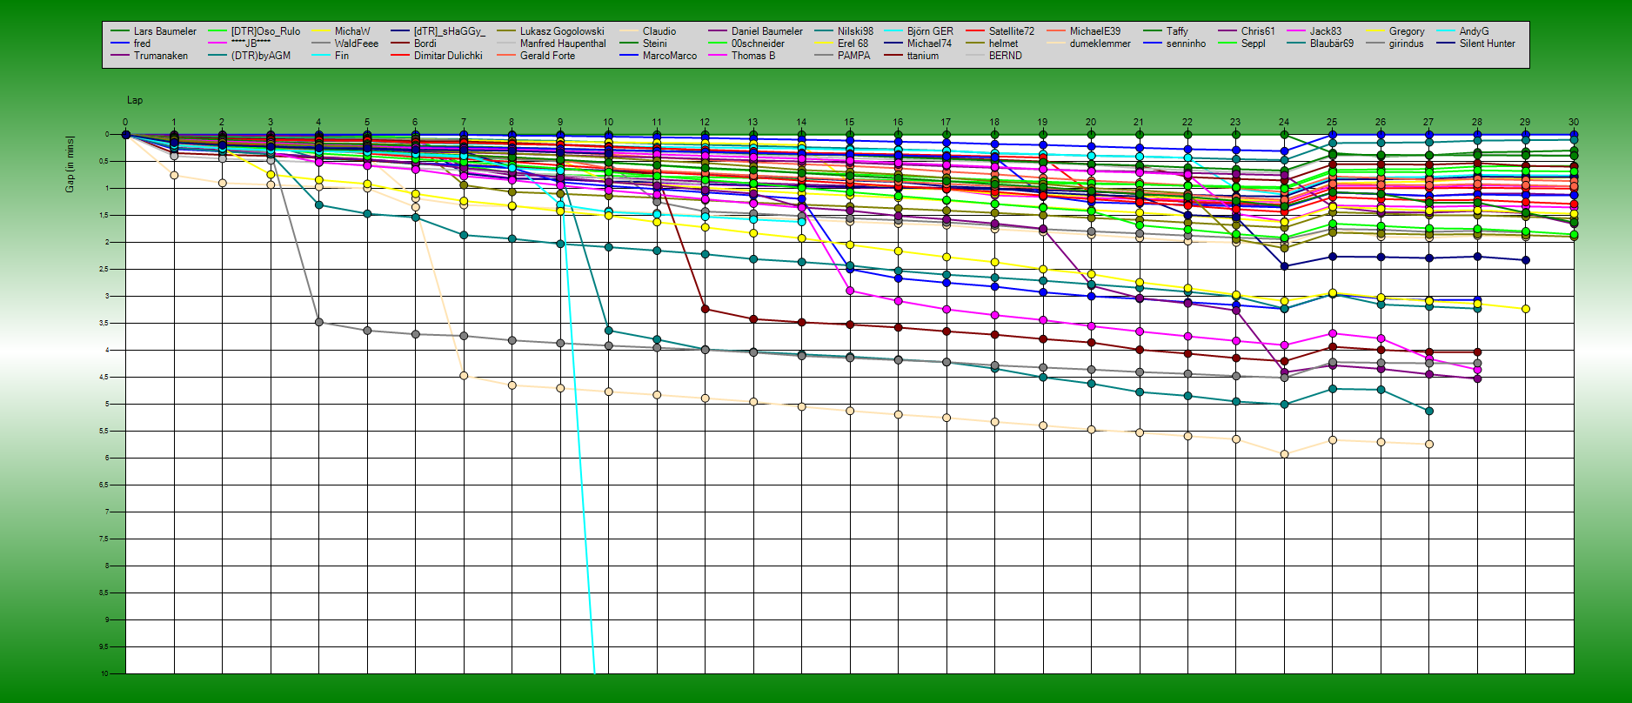1632x703 pixels.
Task: Click Dimitar Dulichki in the legend
Action: pyautogui.click(x=448, y=56)
